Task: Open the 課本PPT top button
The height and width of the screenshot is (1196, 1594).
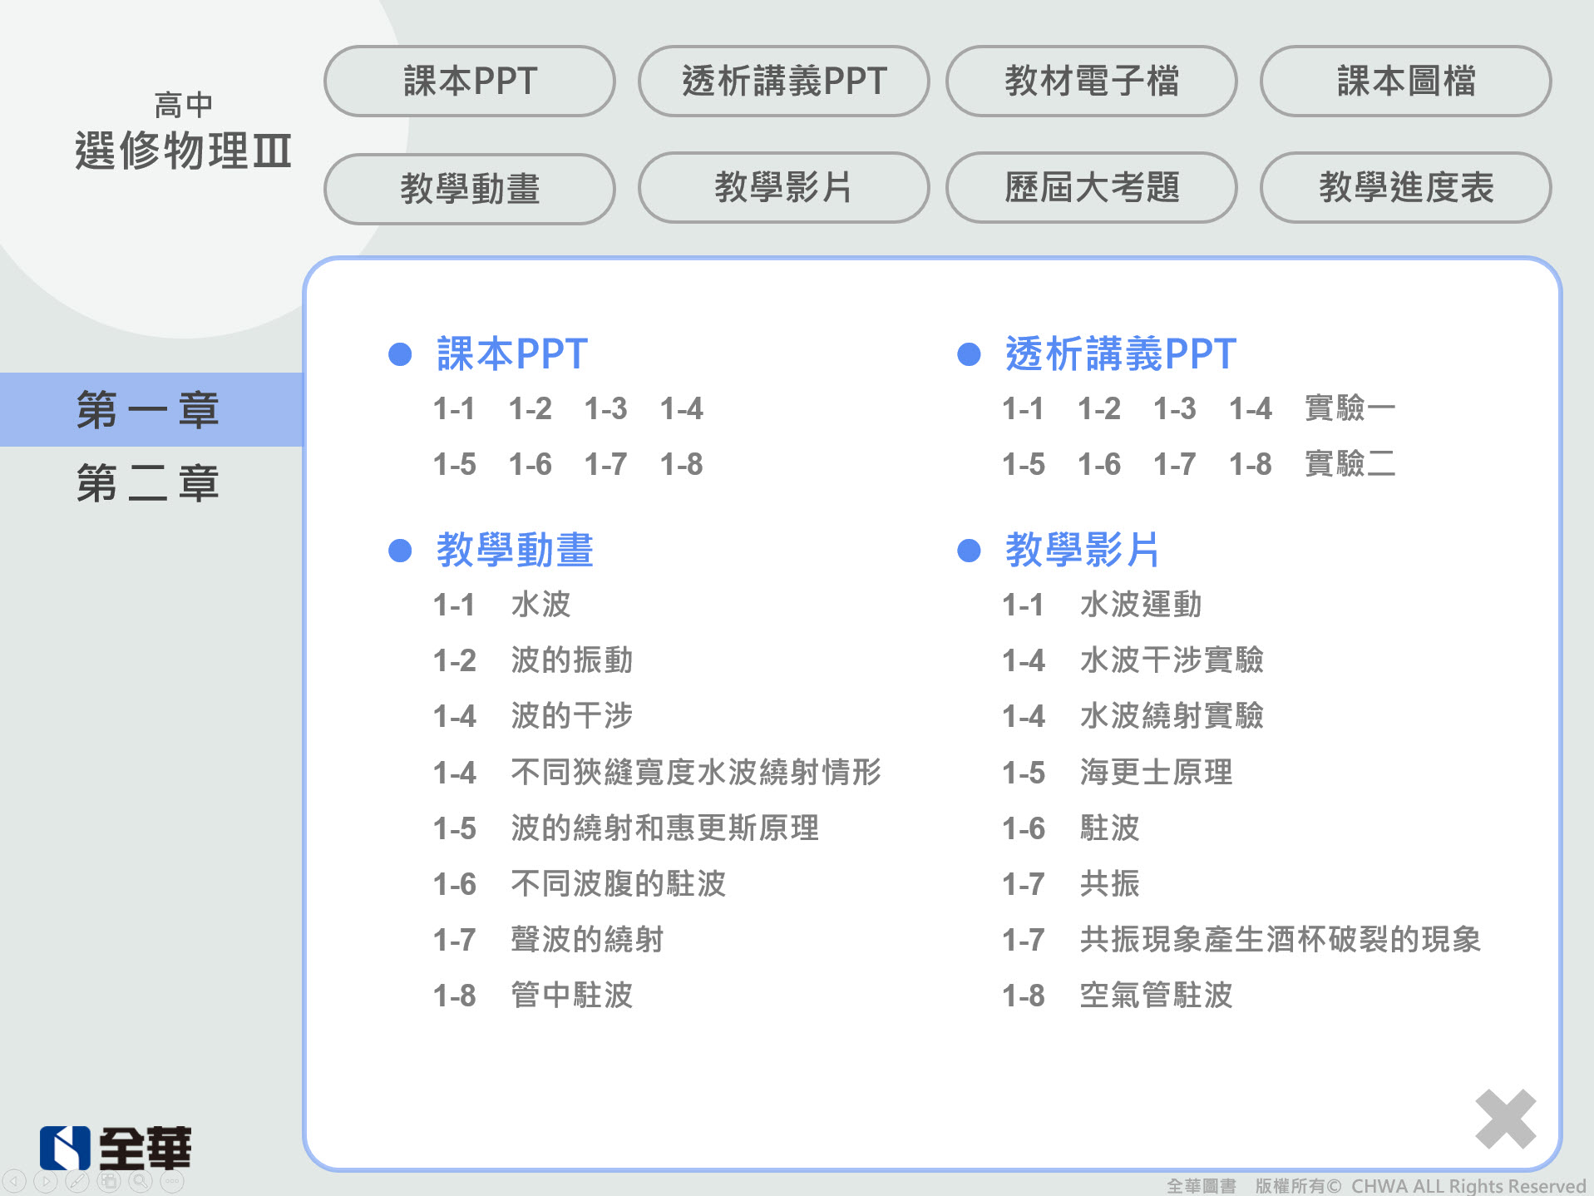Action: pyautogui.click(x=470, y=82)
